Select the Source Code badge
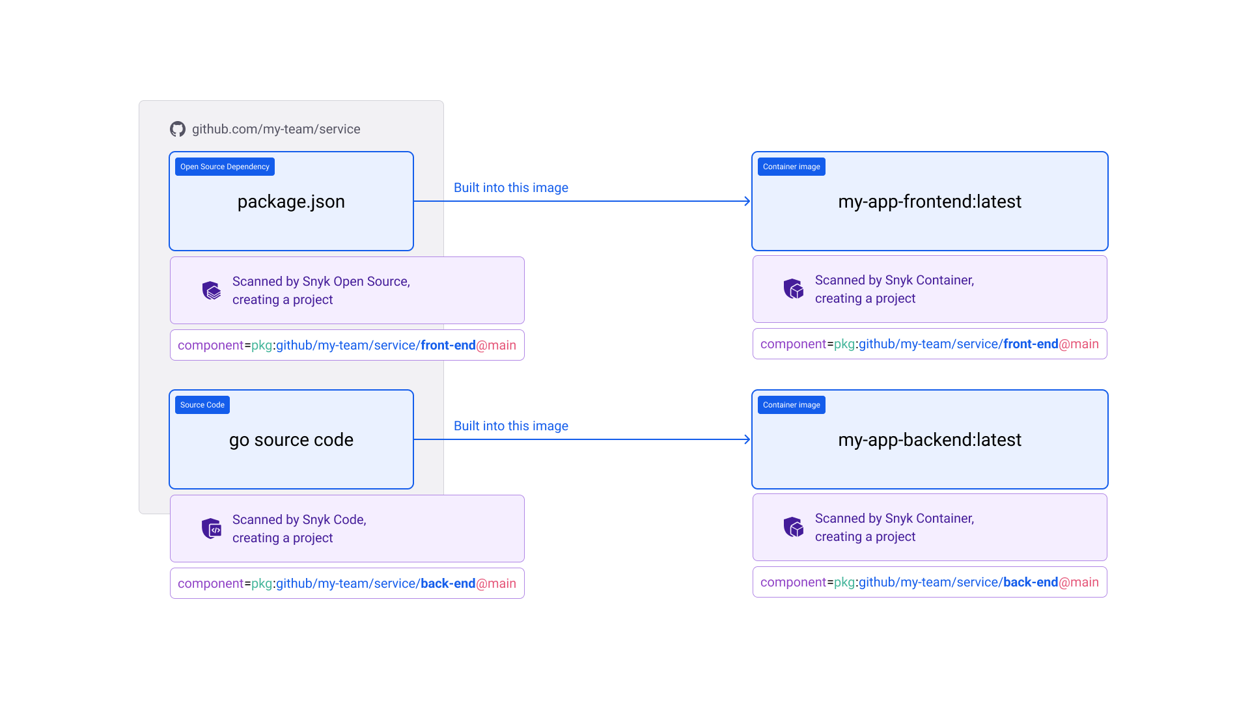Screen dimensions: 1250x703 (202, 404)
